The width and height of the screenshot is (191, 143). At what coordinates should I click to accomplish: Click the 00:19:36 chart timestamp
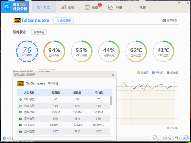[x=172, y=128]
